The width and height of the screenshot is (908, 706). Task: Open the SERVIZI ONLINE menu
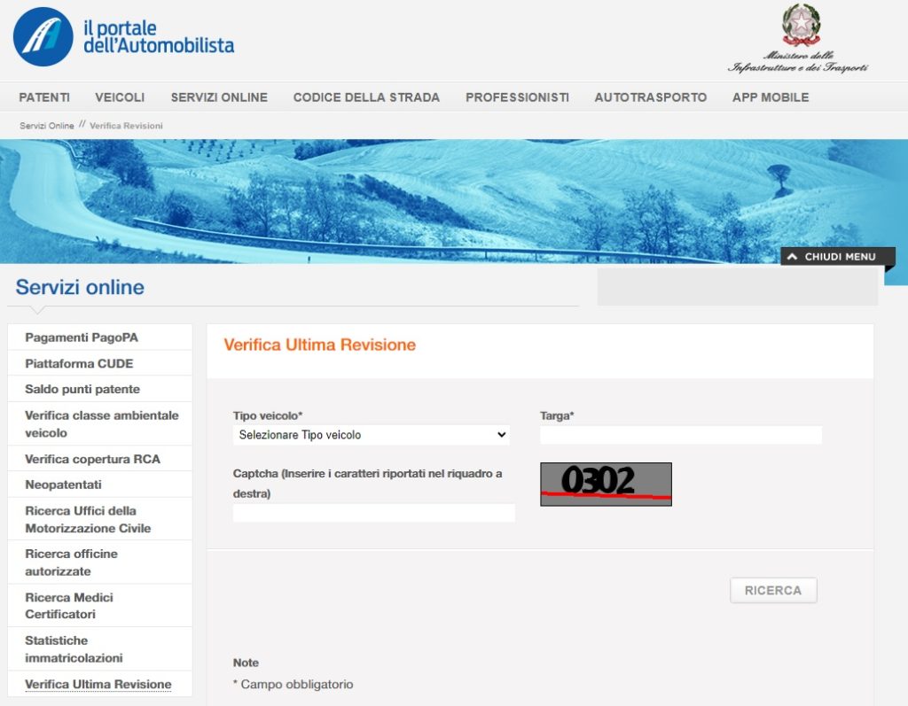click(219, 97)
